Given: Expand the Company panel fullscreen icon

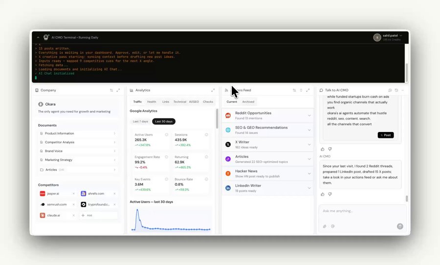Looking at the screenshot, I should coord(118,90).
